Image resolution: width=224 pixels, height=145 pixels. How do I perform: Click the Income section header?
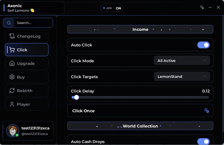pos(140,29)
